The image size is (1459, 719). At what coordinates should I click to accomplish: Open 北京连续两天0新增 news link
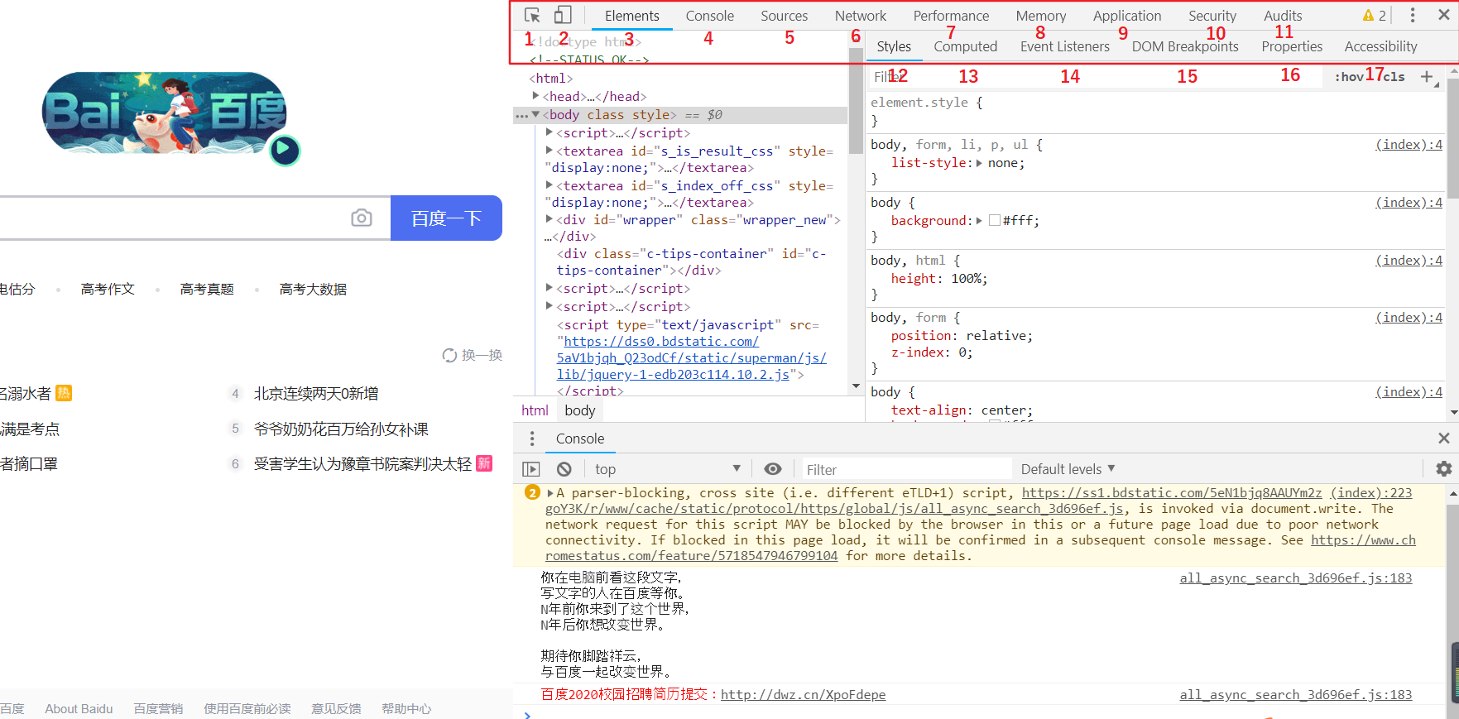click(316, 394)
